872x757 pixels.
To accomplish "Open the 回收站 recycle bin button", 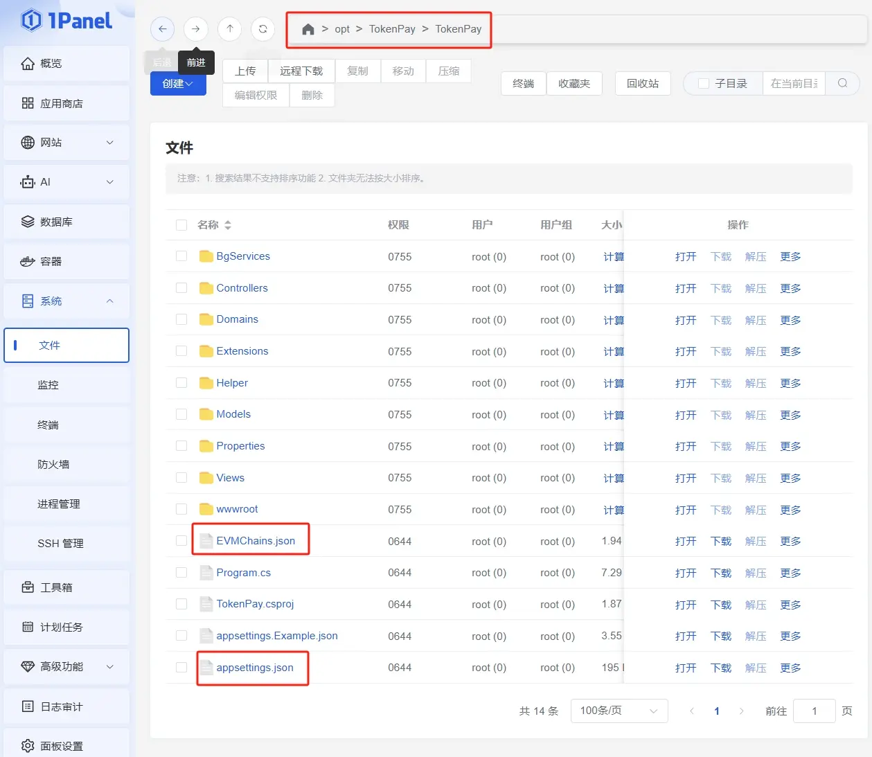I will click(643, 84).
